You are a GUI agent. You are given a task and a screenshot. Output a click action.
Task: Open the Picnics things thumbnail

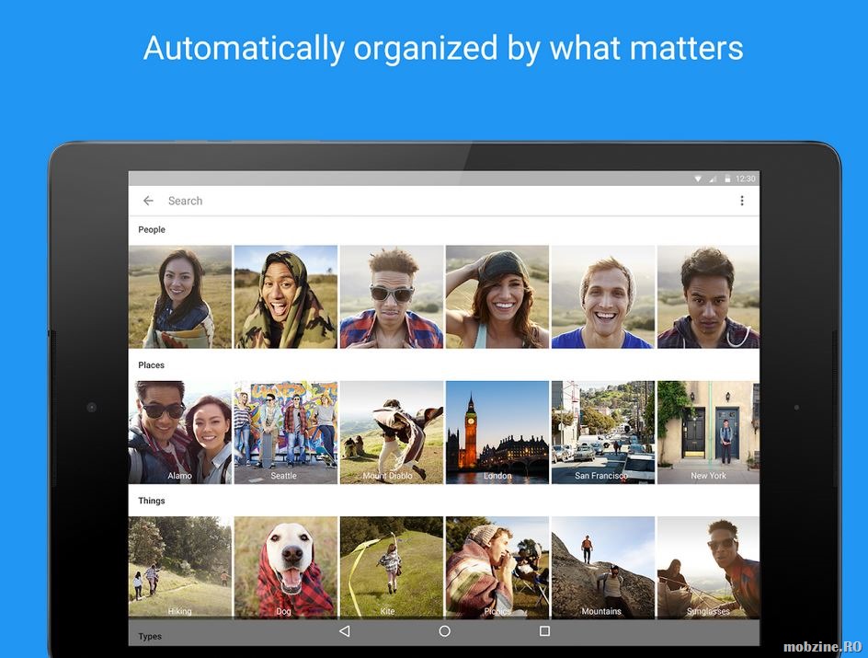[x=497, y=567]
